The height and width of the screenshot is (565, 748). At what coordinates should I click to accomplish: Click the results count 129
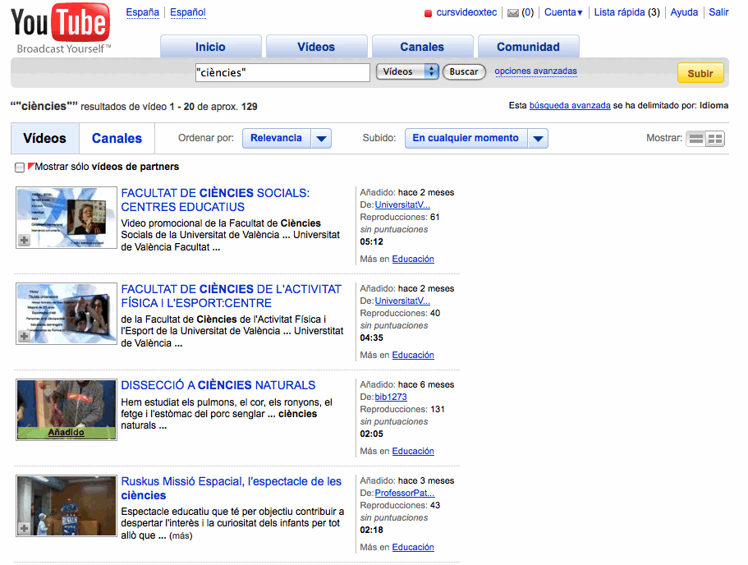[x=250, y=107]
